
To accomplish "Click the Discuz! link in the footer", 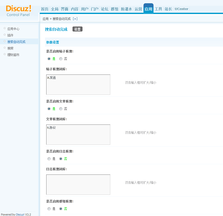I will click(20, 214).
